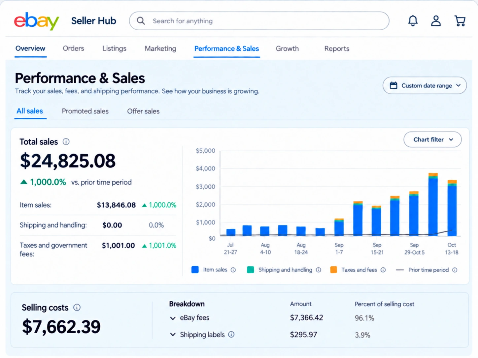The height and width of the screenshot is (358, 478).
Task: Click the Jul 21-27 chart bar
Action: 231,232
